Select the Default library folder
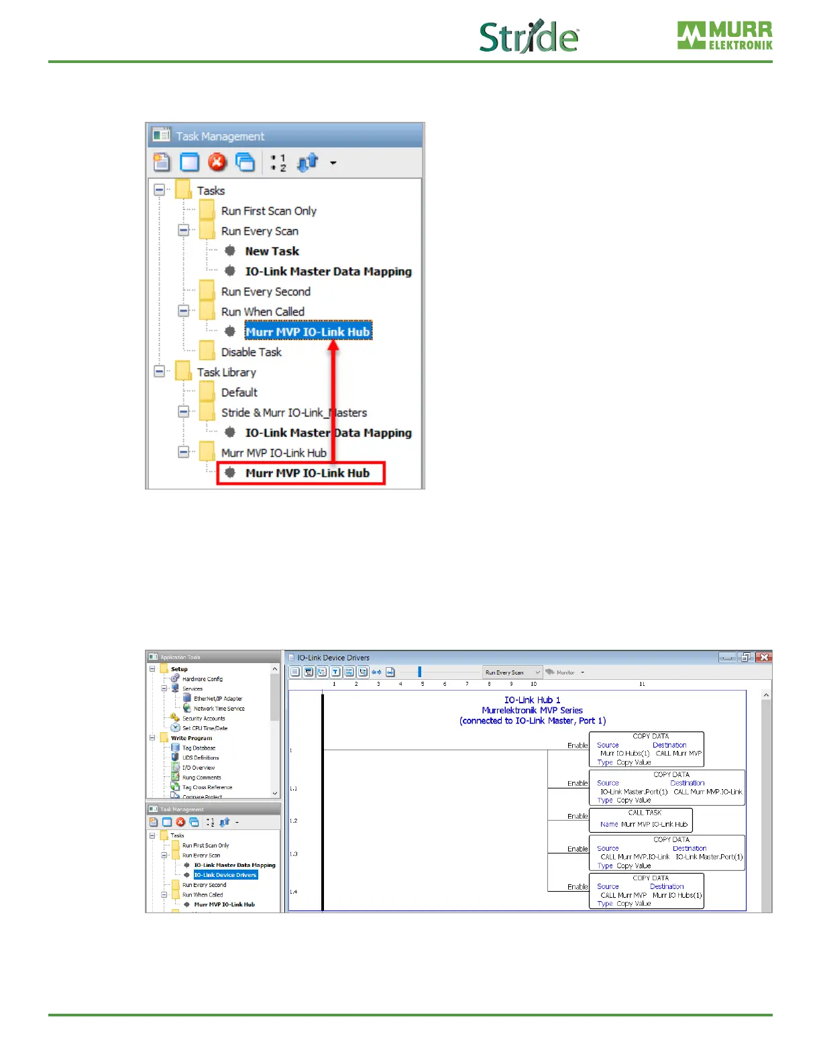Viewport: 821px width, 1062px height. tap(239, 392)
